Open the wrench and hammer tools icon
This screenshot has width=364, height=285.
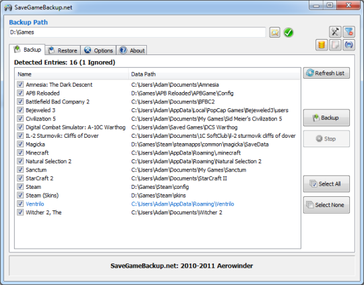[x=335, y=32]
